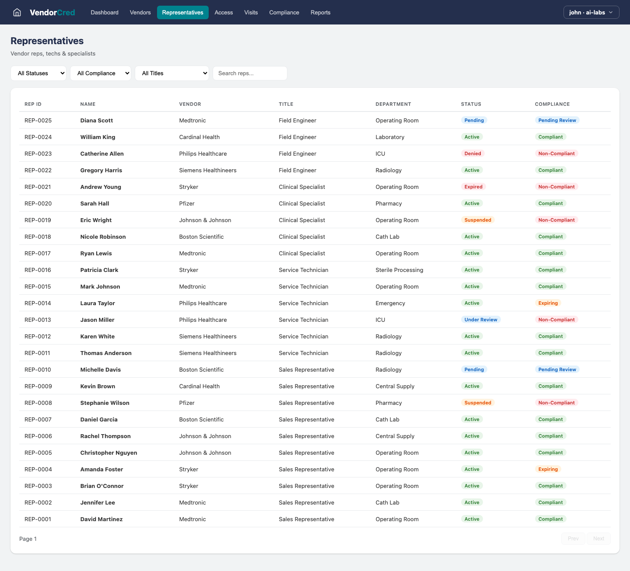Click the Pending Review badge for Diana Scott

(557, 120)
